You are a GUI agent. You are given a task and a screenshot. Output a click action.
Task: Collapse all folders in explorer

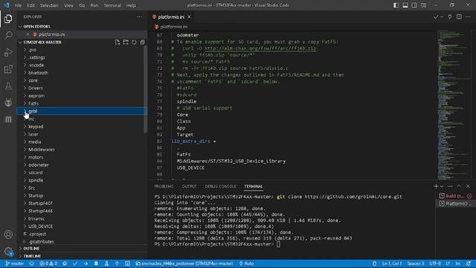click(142, 42)
